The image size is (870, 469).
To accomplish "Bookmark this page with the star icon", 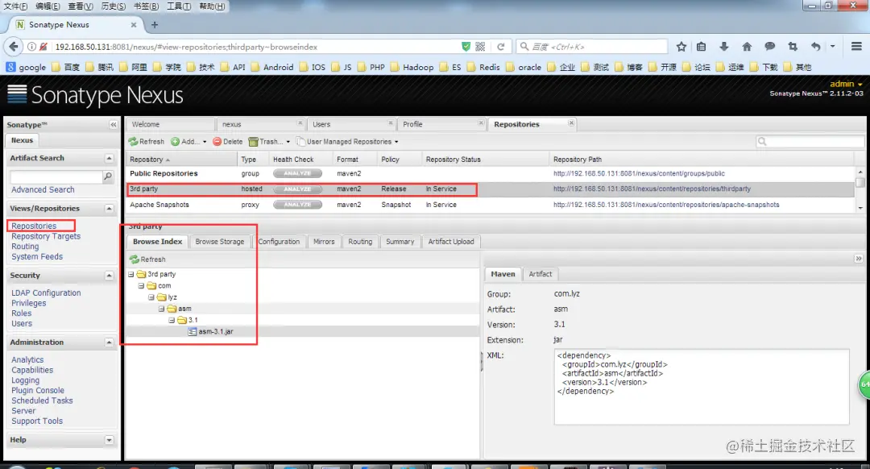I will (x=681, y=47).
